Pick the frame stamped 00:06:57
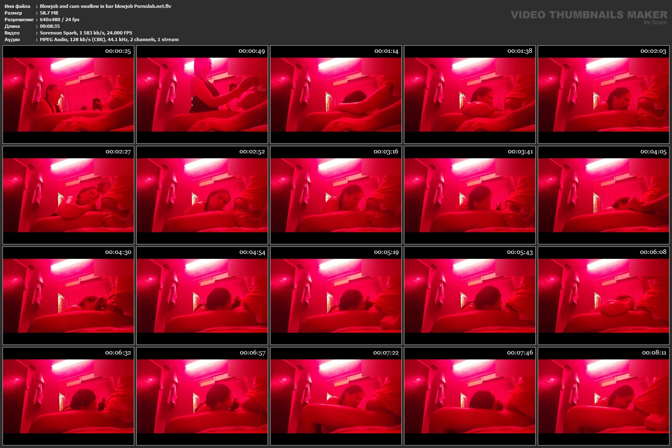The height and width of the screenshot is (448, 672). coord(202,396)
